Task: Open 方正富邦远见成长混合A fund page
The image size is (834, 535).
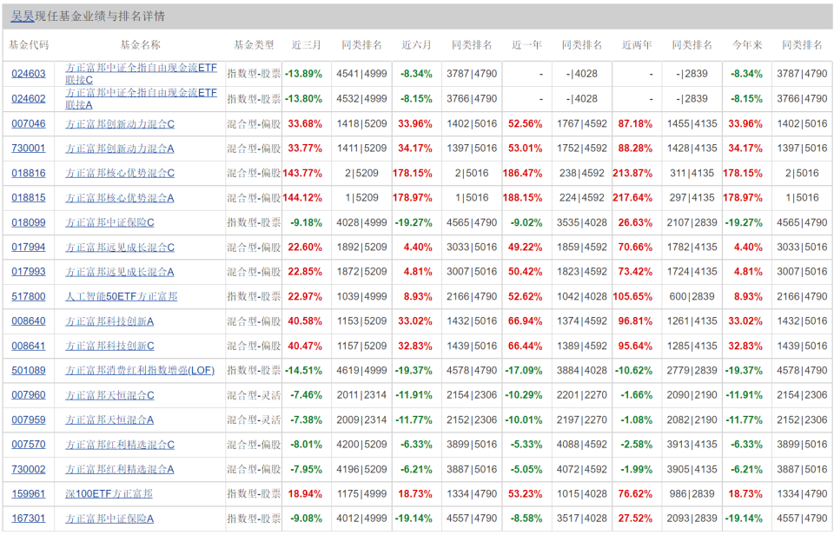Action: click(120, 272)
